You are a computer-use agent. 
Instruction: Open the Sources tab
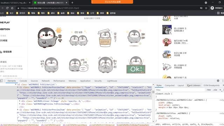[34, 81]
